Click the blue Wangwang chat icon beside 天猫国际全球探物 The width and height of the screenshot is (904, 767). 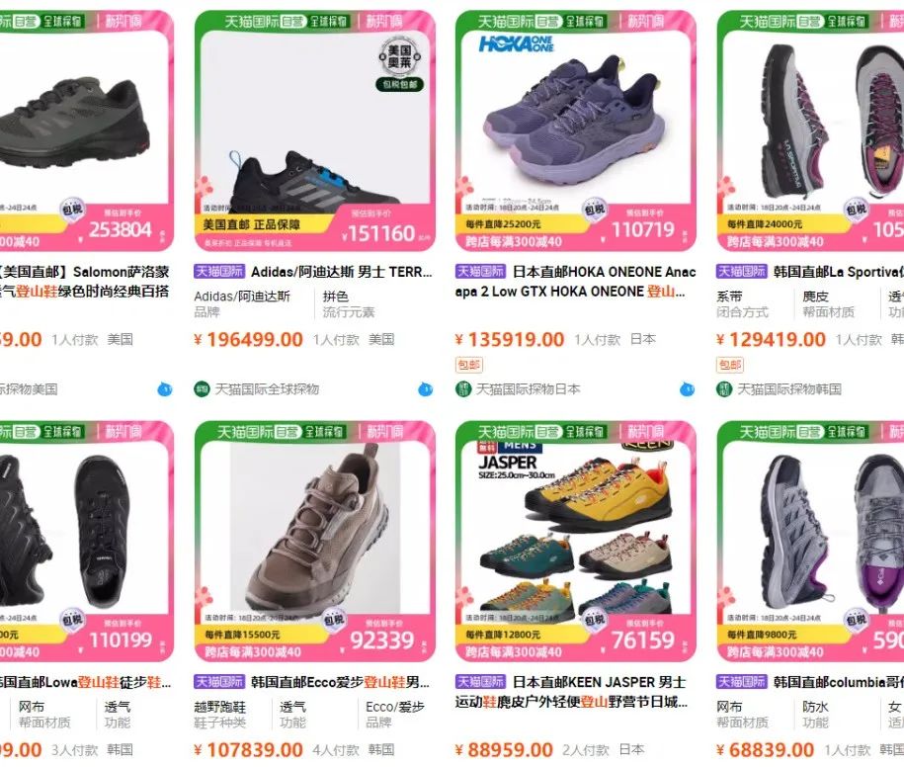pos(426,389)
